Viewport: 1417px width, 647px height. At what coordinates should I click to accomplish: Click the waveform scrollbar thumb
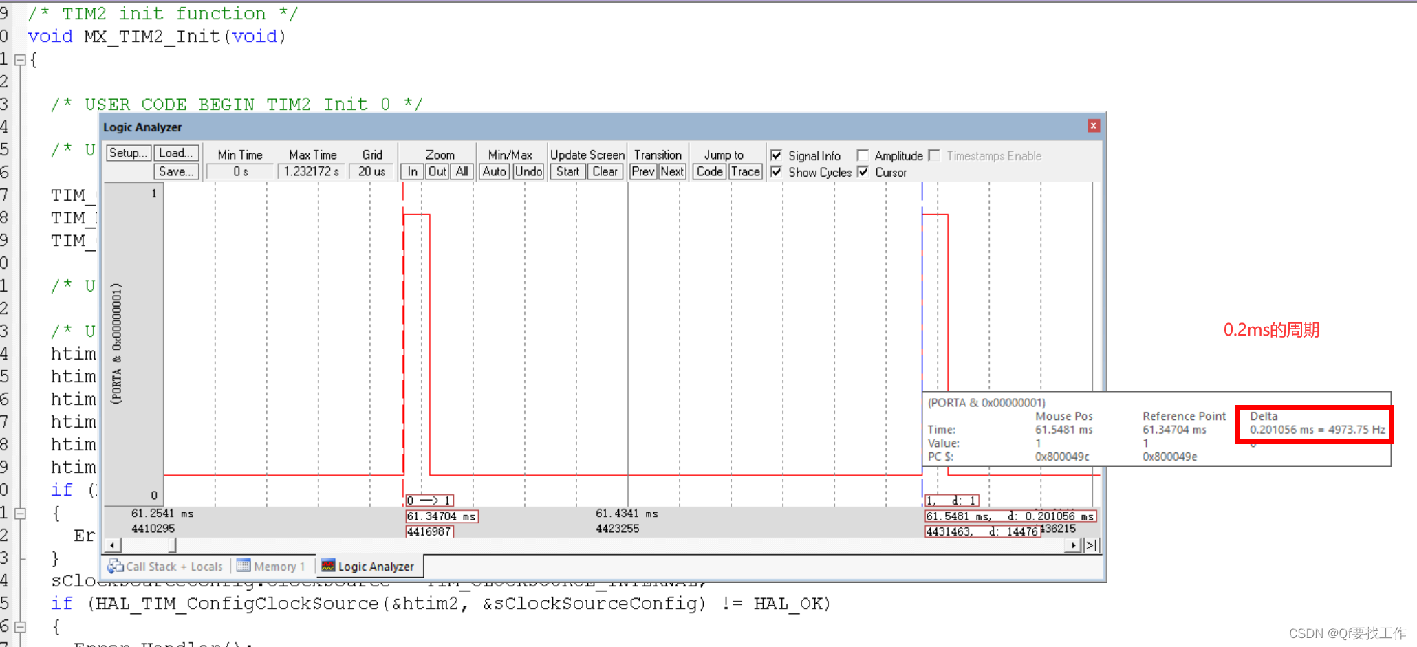click(173, 545)
